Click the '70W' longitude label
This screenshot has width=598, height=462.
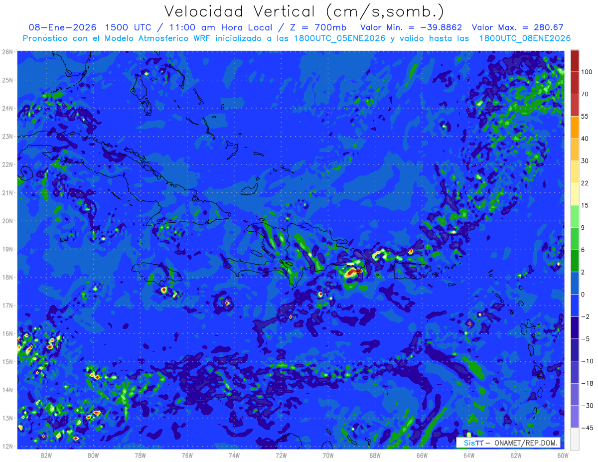pyautogui.click(x=328, y=455)
